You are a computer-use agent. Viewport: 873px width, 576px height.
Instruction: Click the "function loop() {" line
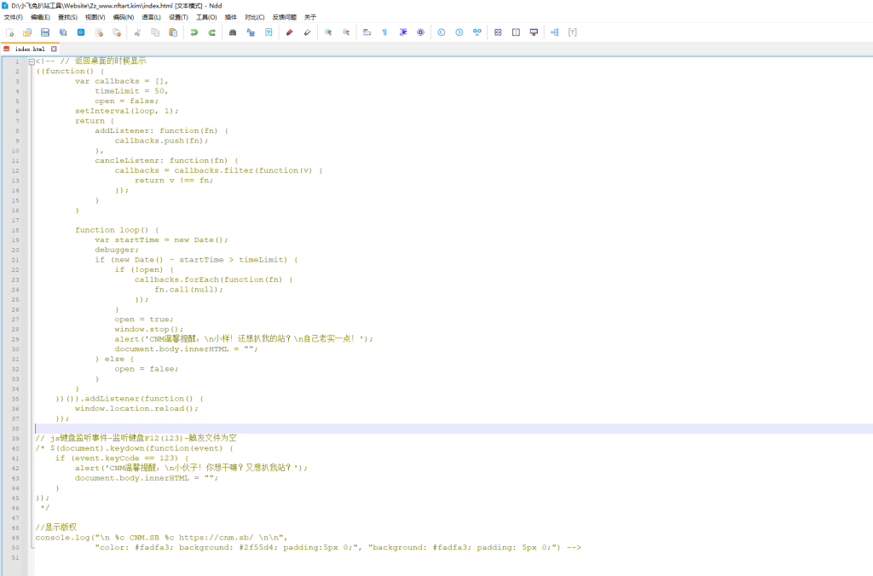pos(117,230)
